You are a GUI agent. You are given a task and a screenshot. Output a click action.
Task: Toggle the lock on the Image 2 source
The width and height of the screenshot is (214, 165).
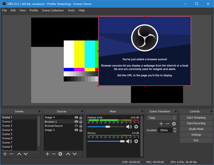81,130
